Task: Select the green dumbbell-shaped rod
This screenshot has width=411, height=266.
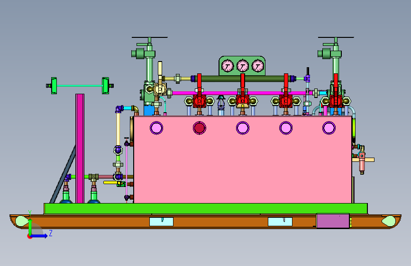Action: tap(80, 86)
